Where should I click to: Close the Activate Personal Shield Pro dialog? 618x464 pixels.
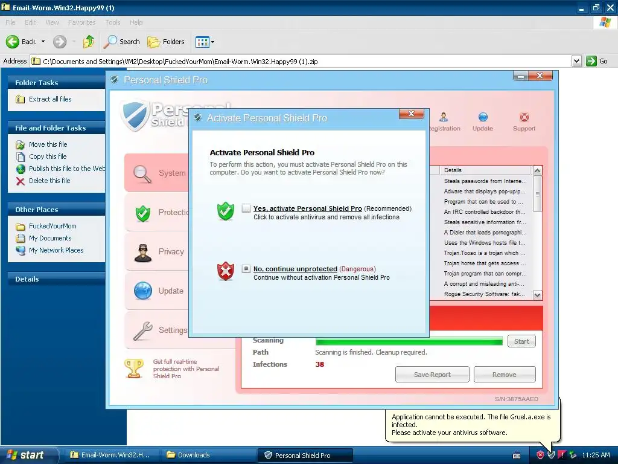point(411,114)
